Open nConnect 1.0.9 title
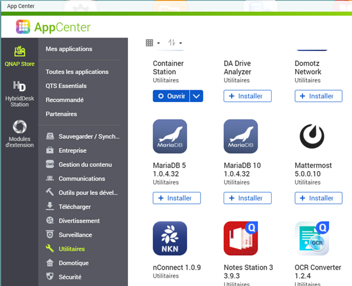The height and width of the screenshot is (286, 352). point(177,267)
